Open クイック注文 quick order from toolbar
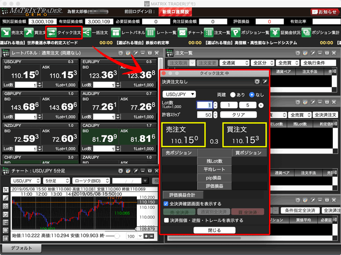 point(64,33)
